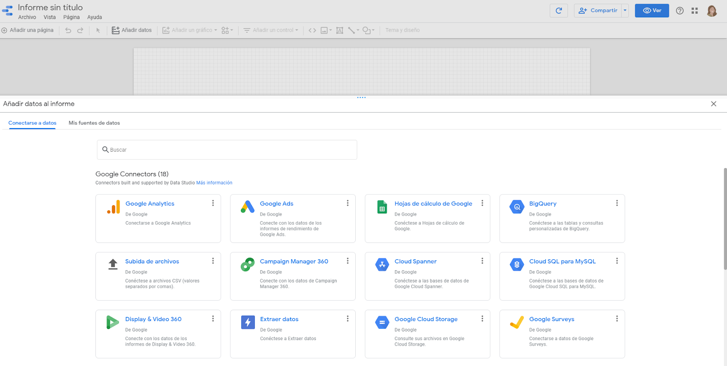Open the Página menu
This screenshot has height=366, width=727.
[x=71, y=17]
